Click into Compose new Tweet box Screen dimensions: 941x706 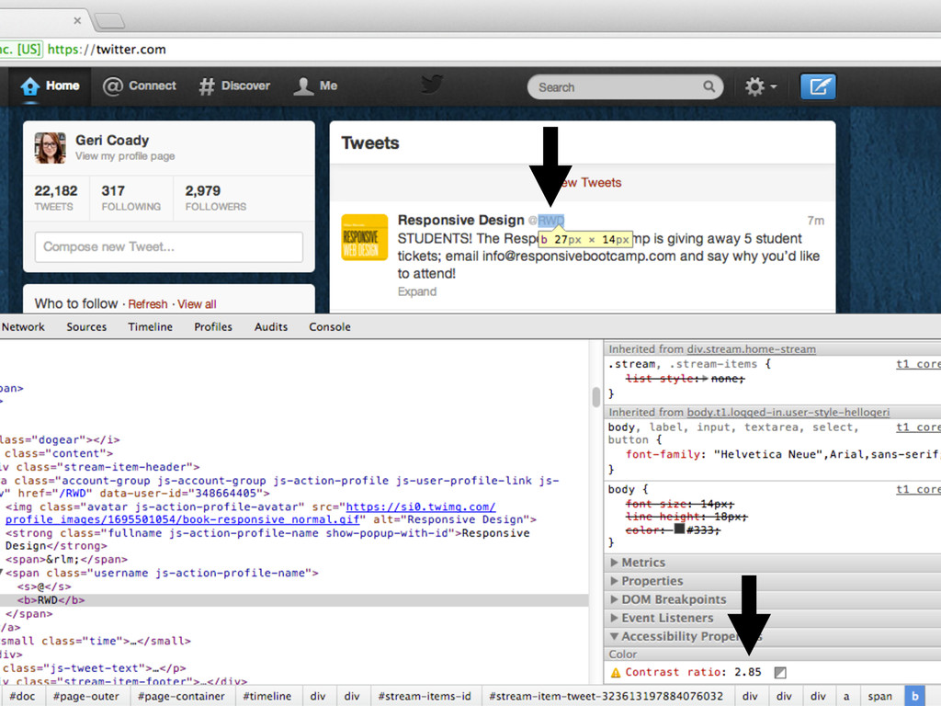[x=169, y=246]
